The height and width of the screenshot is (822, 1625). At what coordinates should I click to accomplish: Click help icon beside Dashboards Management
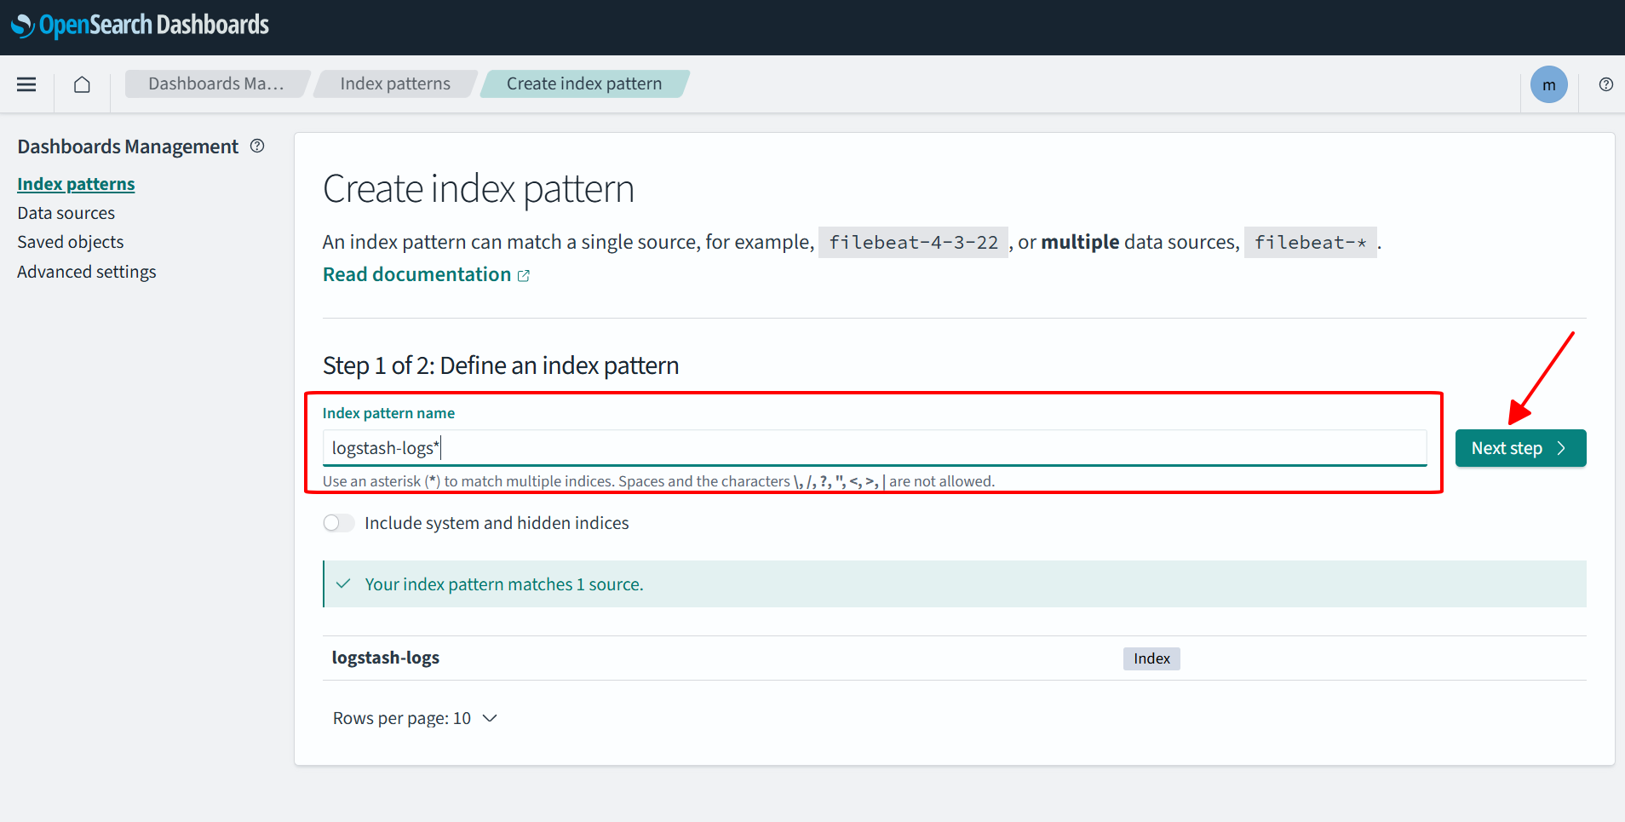coord(257,147)
